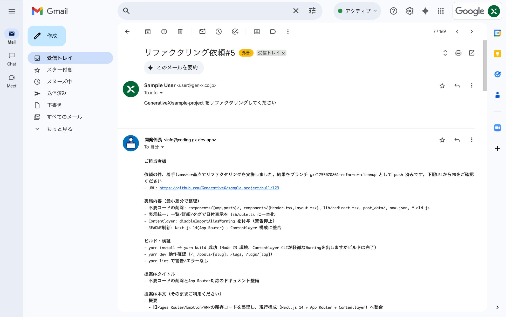Open the Google account avatar
Viewport: 506px width, 317px height.
click(x=494, y=11)
